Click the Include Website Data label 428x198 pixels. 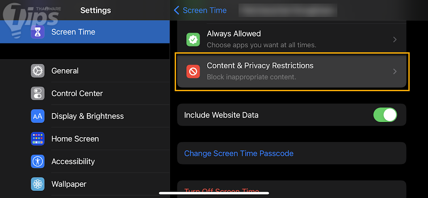(221, 115)
